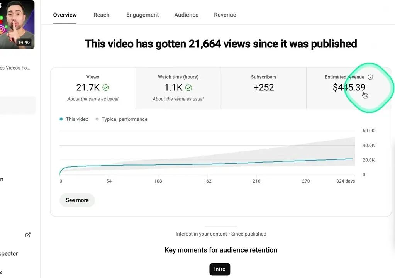Screen dimensions: 395x278
Task: Switch to the Reach tab
Action: pos(101,15)
